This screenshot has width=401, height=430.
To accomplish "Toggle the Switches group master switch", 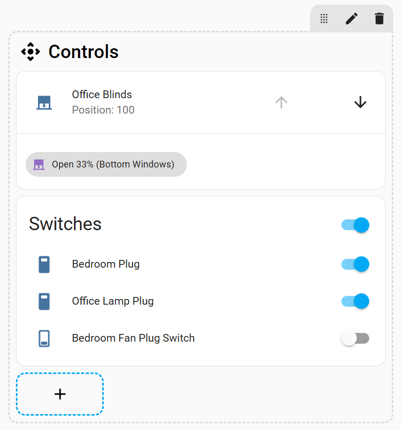I will pos(355,225).
